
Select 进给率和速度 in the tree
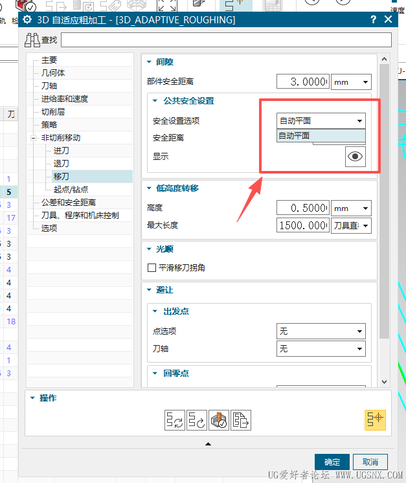click(x=65, y=99)
